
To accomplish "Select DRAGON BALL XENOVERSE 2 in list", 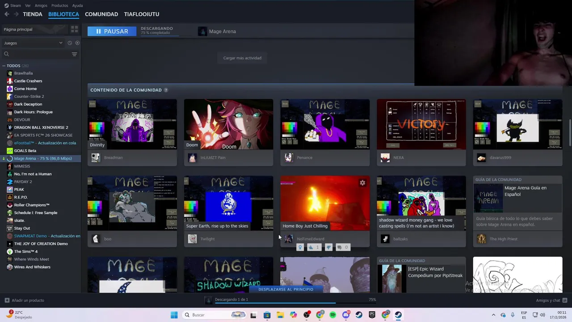I will [x=41, y=127].
